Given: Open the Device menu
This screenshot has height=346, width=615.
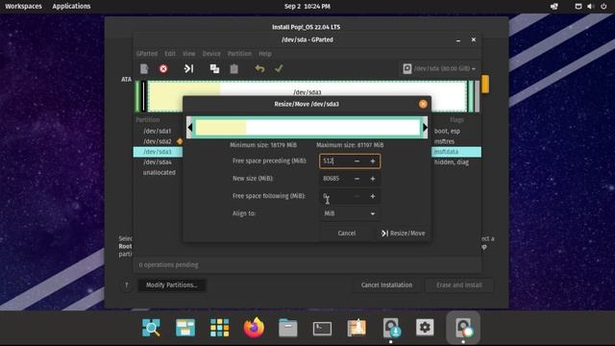Looking at the screenshot, I should click(211, 54).
